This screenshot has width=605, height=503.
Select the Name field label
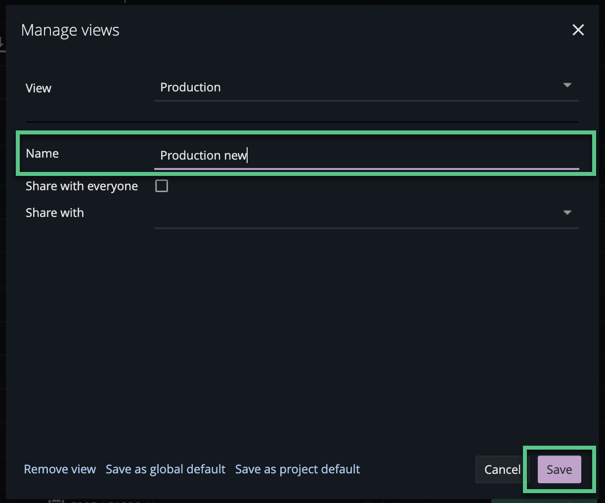coord(42,153)
